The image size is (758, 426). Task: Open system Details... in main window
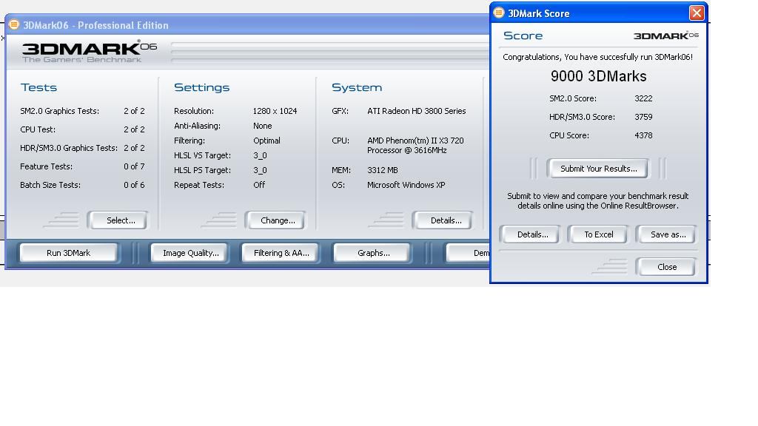(443, 220)
